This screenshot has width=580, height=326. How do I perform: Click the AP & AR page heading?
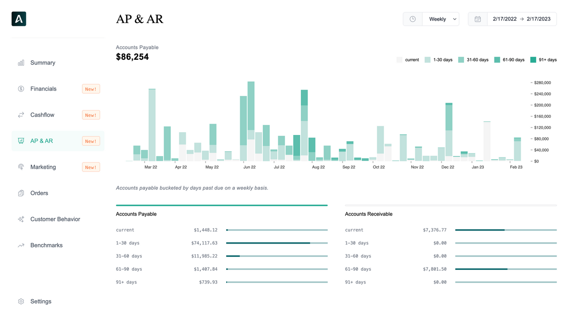click(140, 19)
